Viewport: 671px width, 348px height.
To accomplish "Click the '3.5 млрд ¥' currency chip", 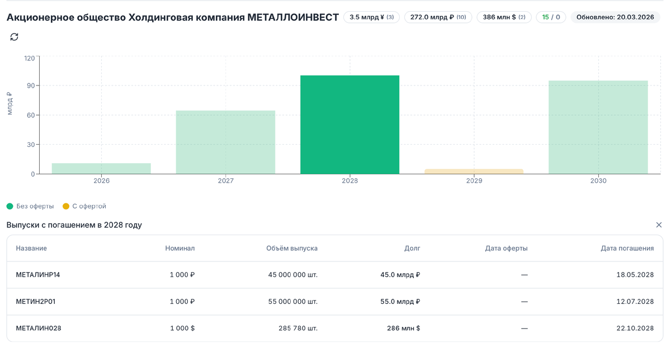I will click(x=371, y=17).
